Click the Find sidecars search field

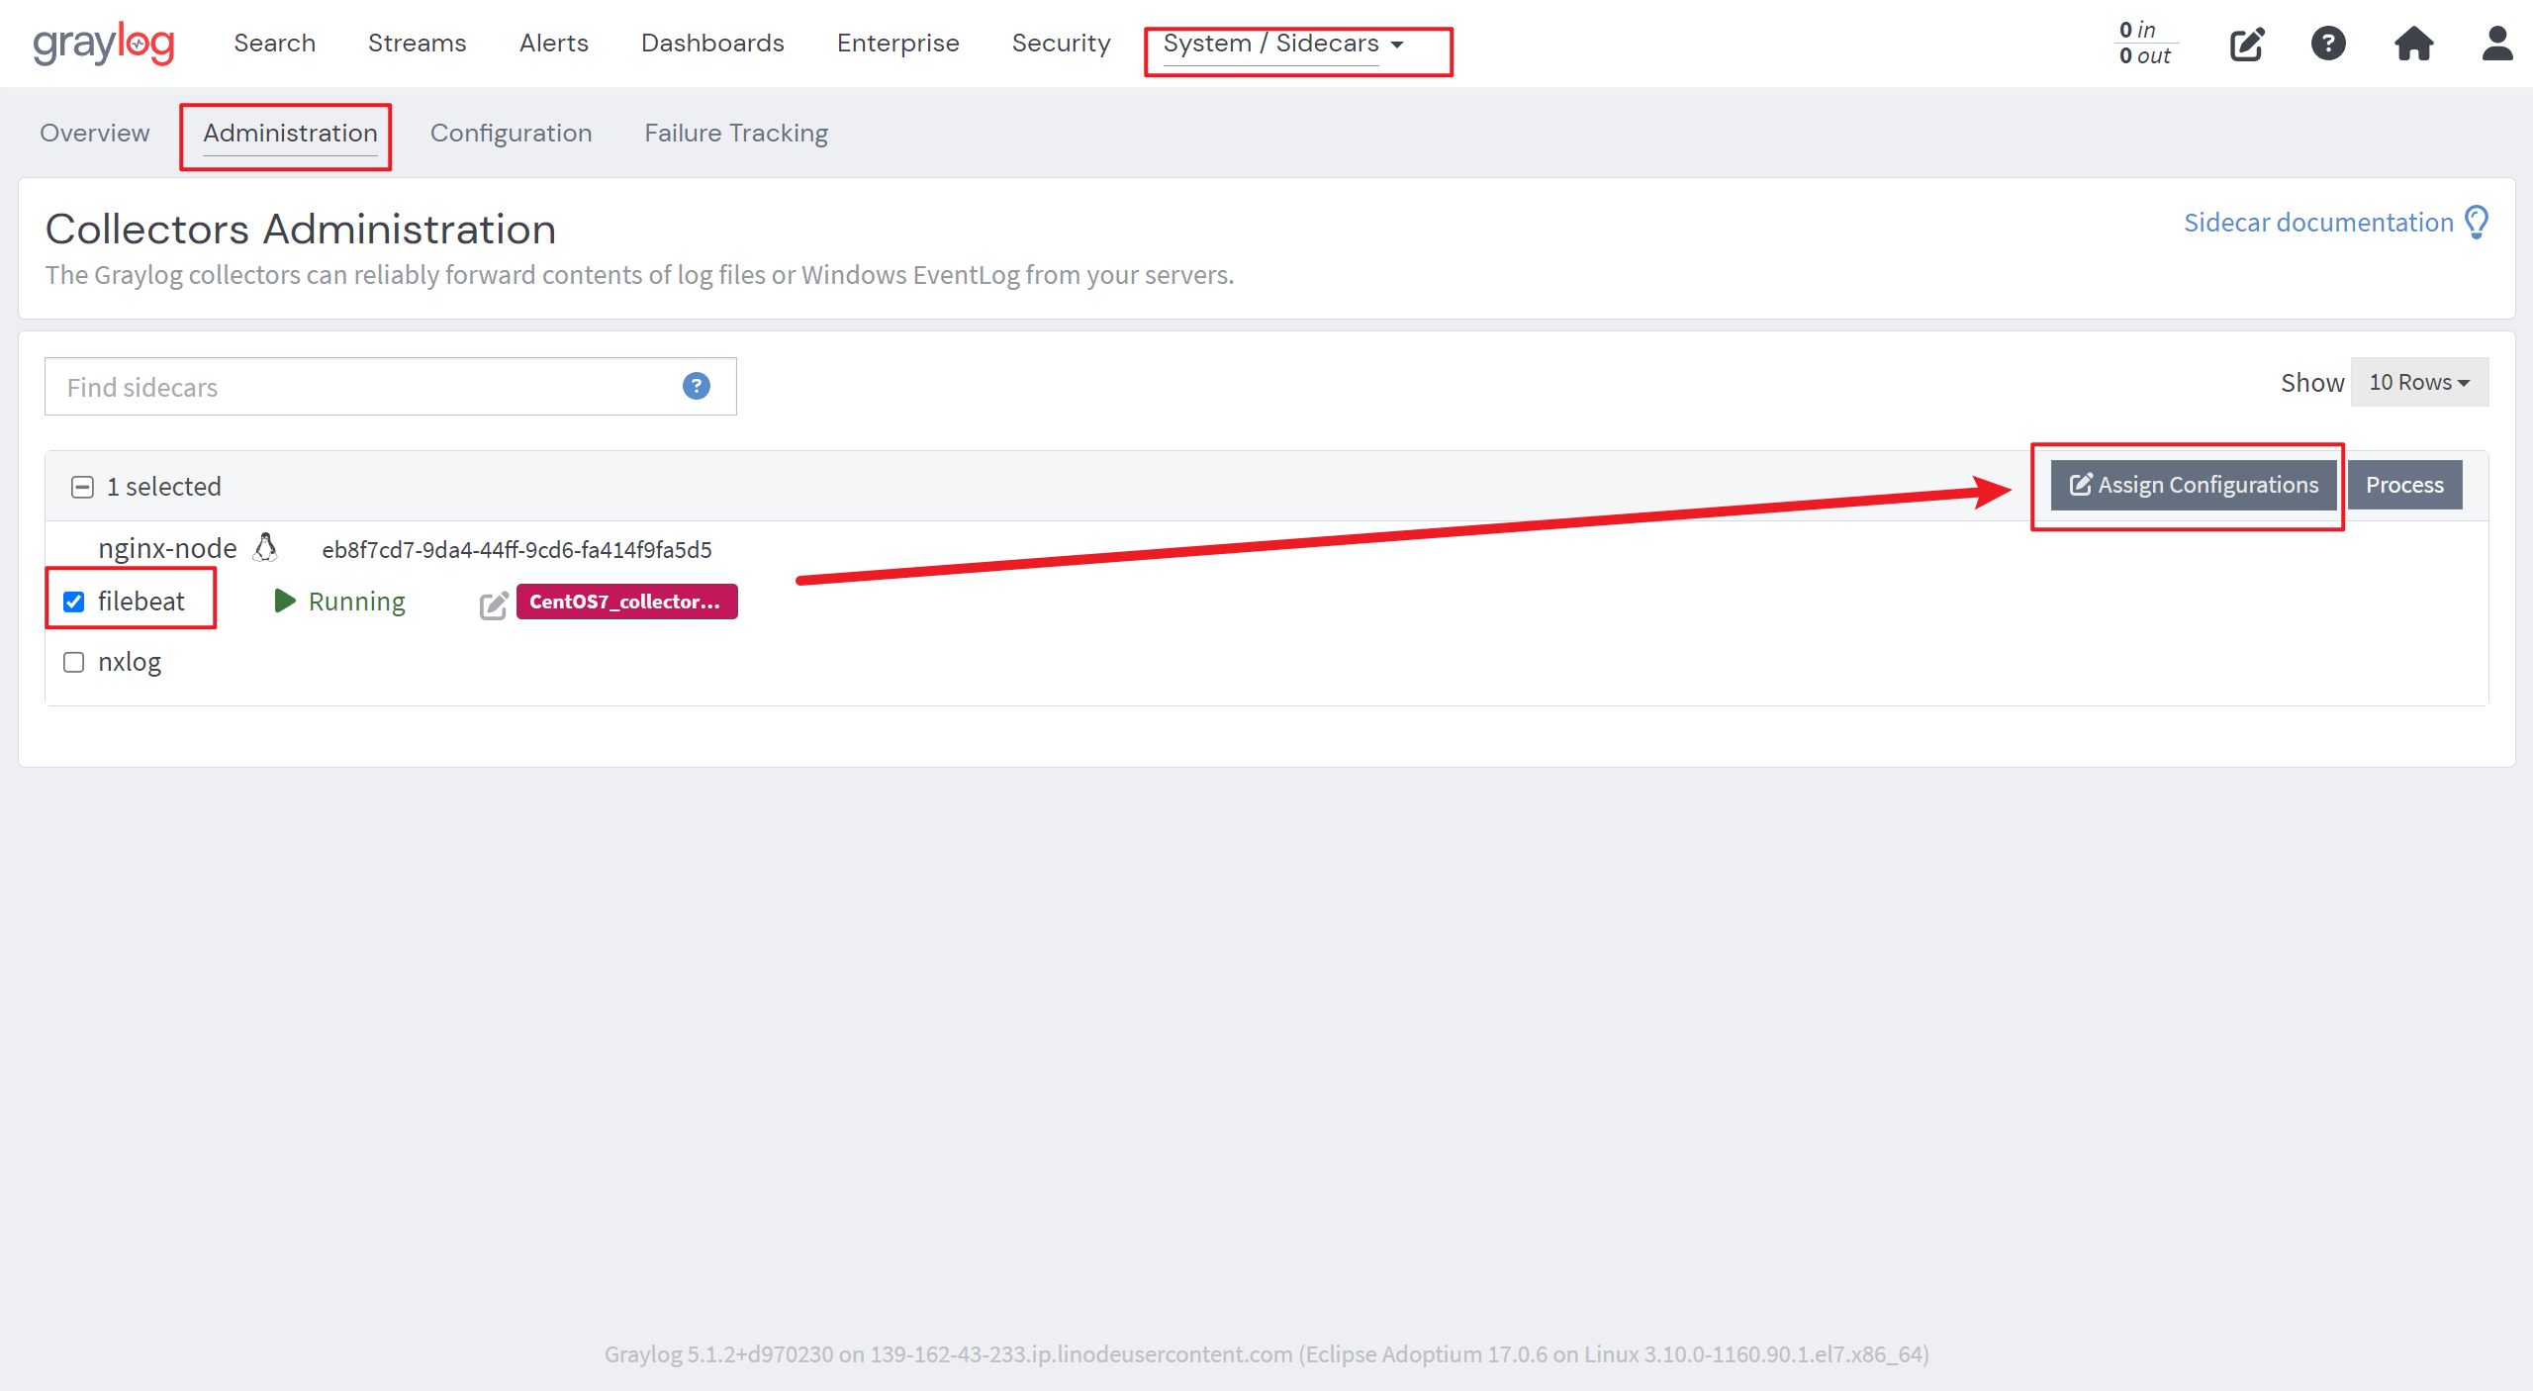tap(390, 387)
